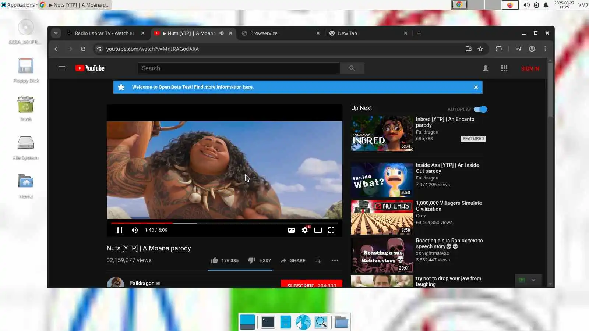Open the Chrome profile icon
Viewport: 589px width, 331px height.
pos(532,49)
